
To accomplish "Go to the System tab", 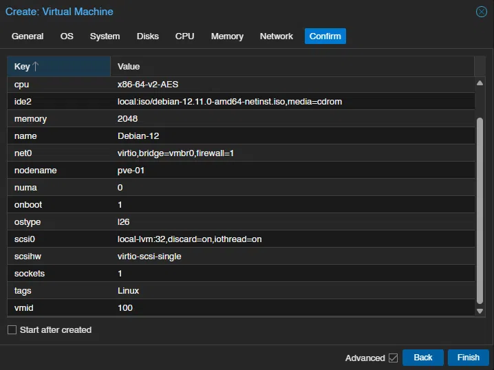I will click(x=105, y=36).
